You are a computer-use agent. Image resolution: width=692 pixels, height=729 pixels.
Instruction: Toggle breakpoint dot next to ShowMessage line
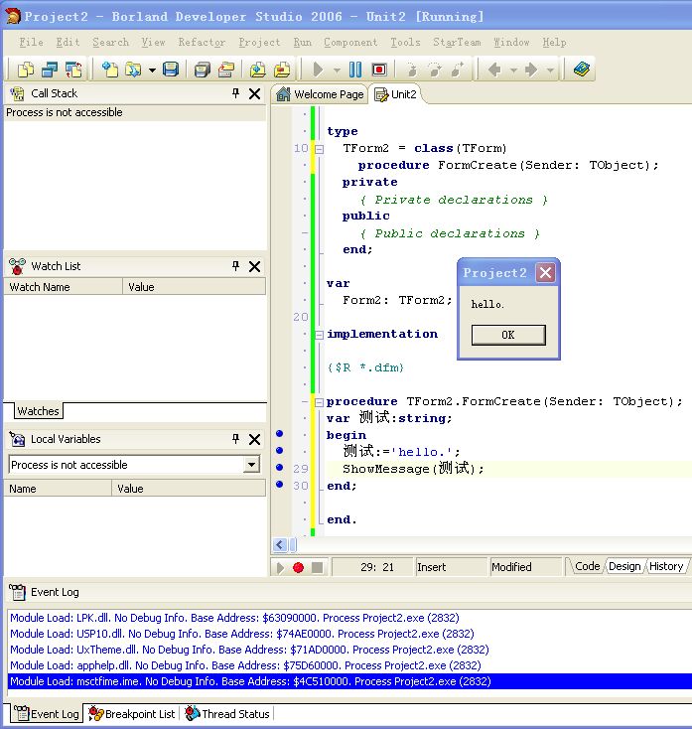click(x=280, y=468)
